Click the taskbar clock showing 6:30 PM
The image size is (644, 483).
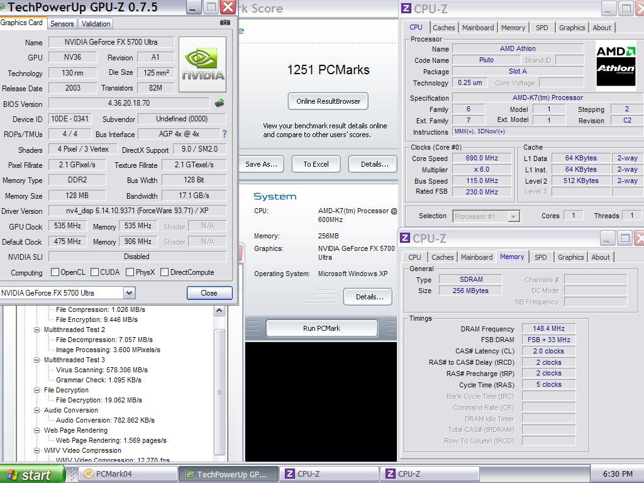tap(618, 474)
